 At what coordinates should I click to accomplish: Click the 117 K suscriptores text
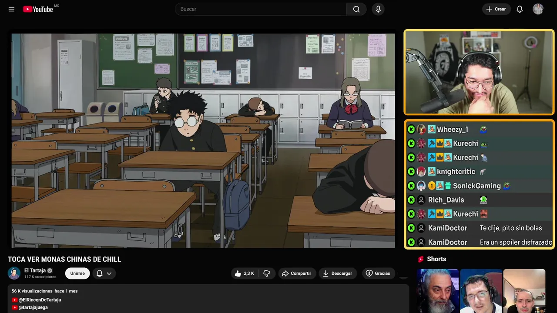(x=40, y=277)
